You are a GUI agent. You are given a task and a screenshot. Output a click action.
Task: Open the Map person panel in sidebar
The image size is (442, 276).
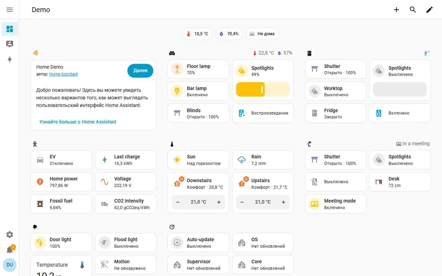[10, 44]
